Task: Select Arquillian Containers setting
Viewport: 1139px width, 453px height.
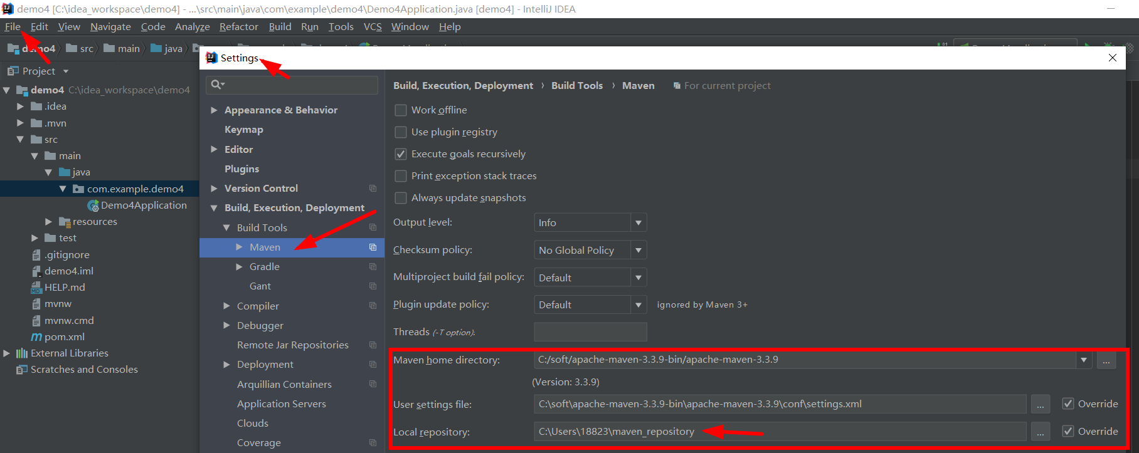Action: [x=284, y=384]
